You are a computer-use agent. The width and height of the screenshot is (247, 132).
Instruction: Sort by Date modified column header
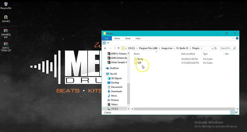[x=188, y=54]
